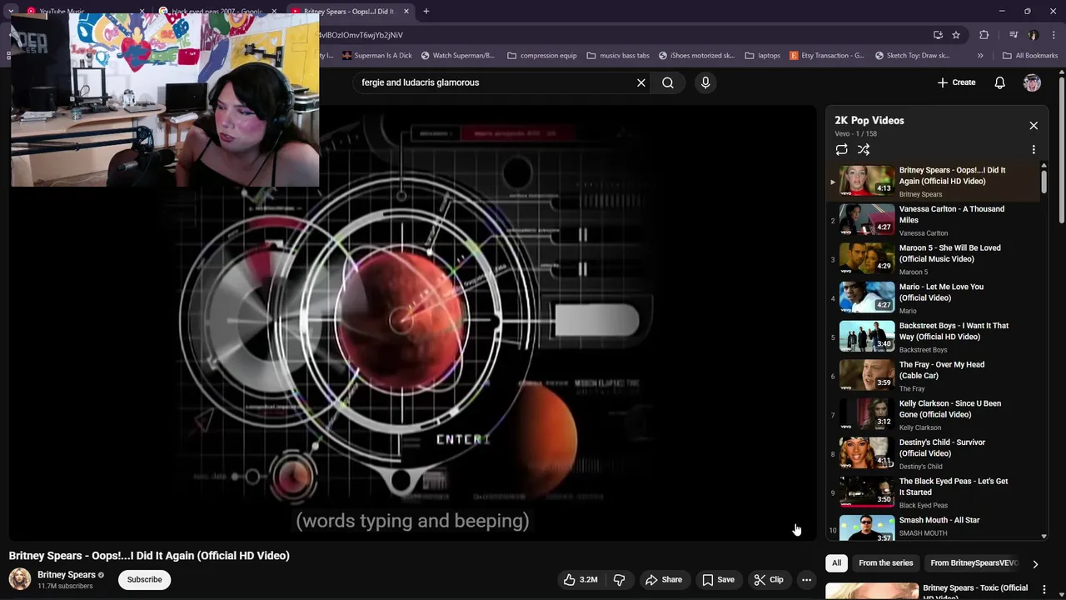Open the musicv bass tabs bookmark folder
Screen dimensions: 1066x600
[x=618, y=56]
